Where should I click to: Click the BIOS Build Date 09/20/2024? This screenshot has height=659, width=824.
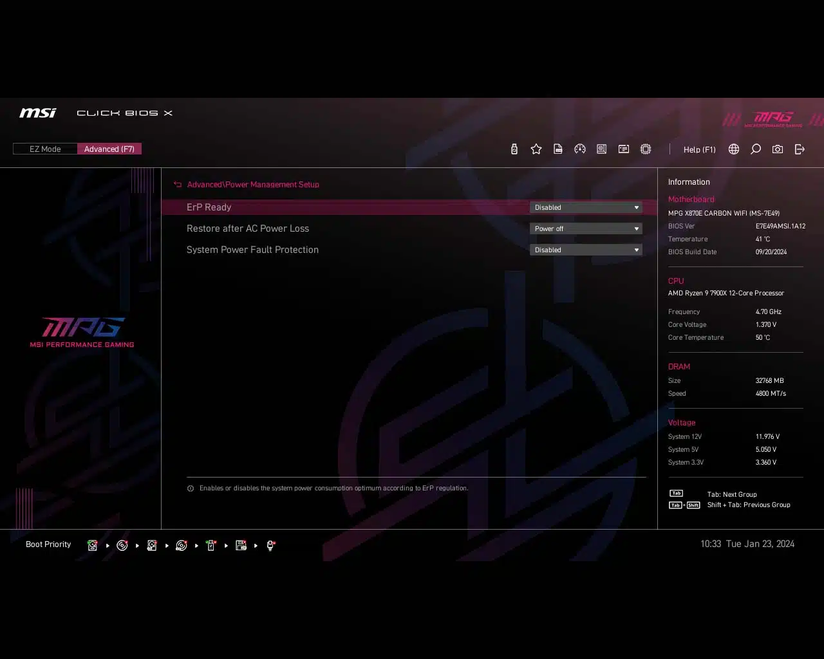click(x=771, y=252)
